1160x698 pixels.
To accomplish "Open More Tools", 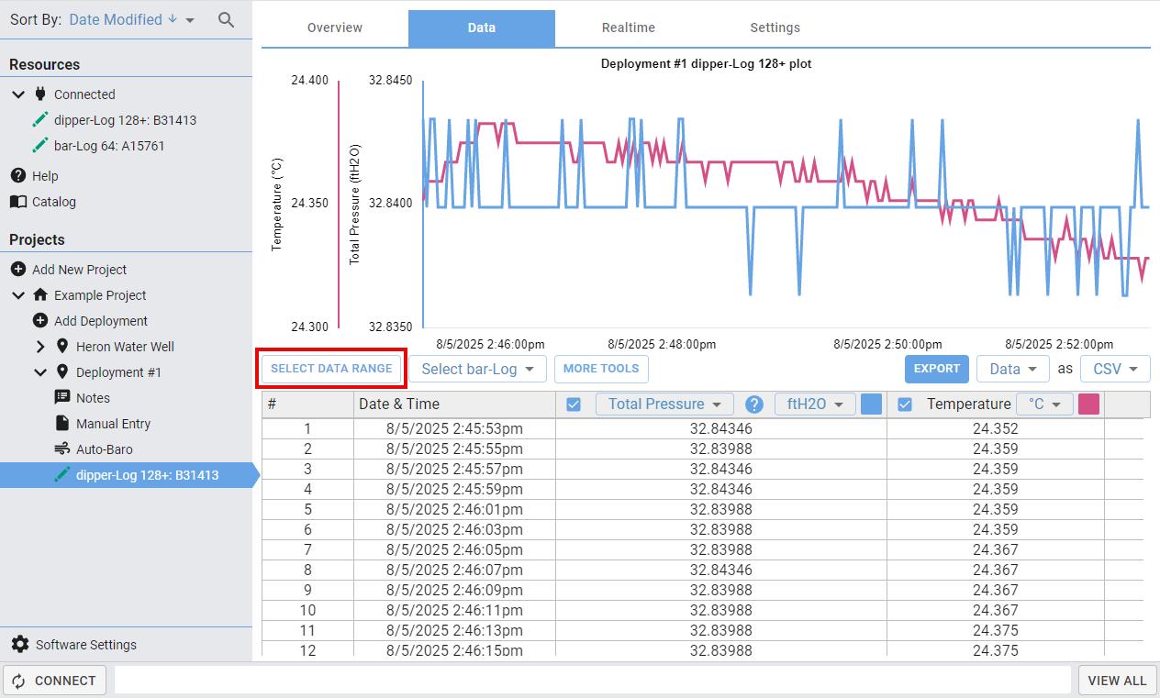I will tap(601, 369).
